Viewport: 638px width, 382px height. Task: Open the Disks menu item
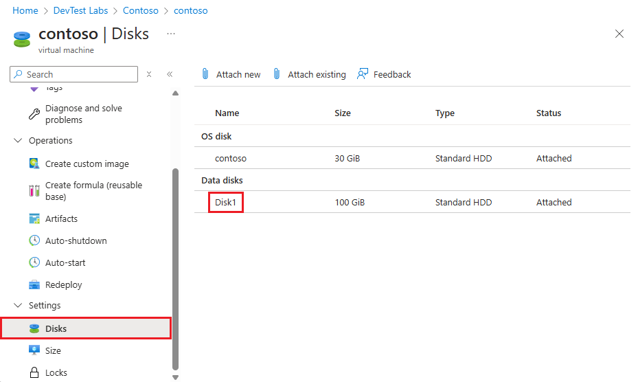pos(86,328)
